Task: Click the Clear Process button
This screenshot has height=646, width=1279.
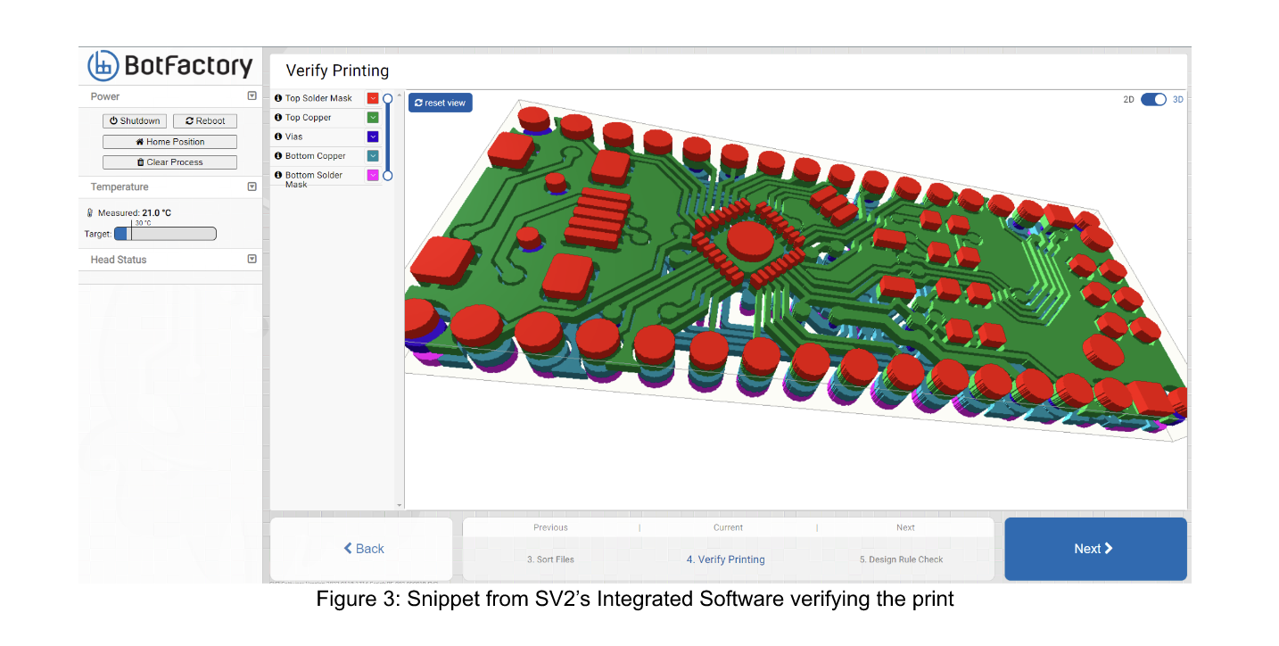Action: (169, 162)
